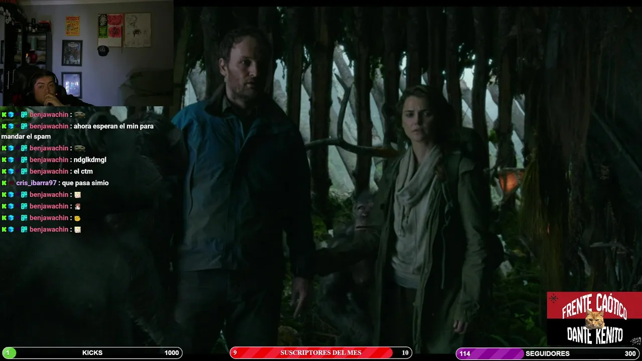Click the cat face in Frente Caótico logo

pyautogui.click(x=595, y=319)
